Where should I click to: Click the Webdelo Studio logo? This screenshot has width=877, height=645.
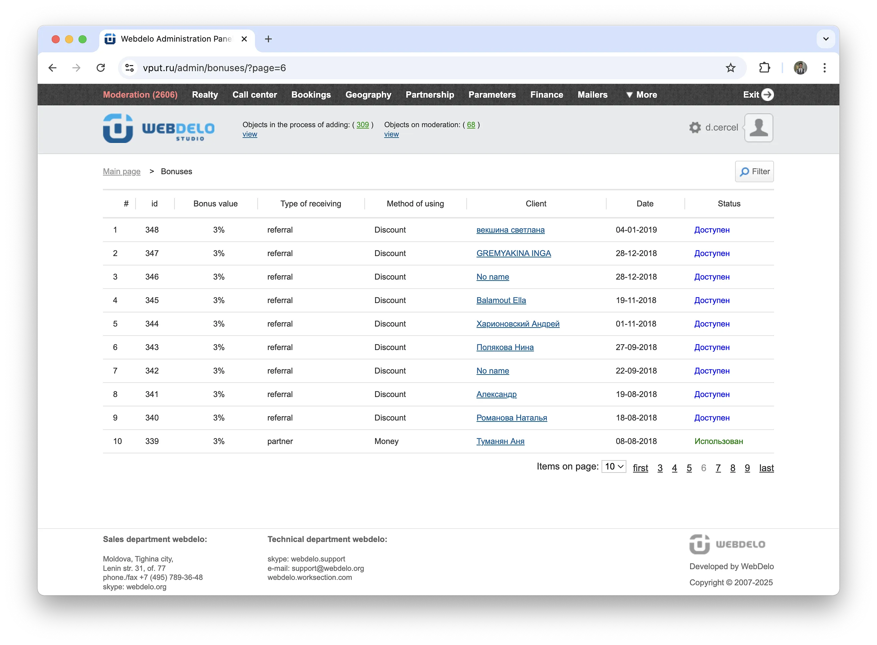(x=158, y=129)
